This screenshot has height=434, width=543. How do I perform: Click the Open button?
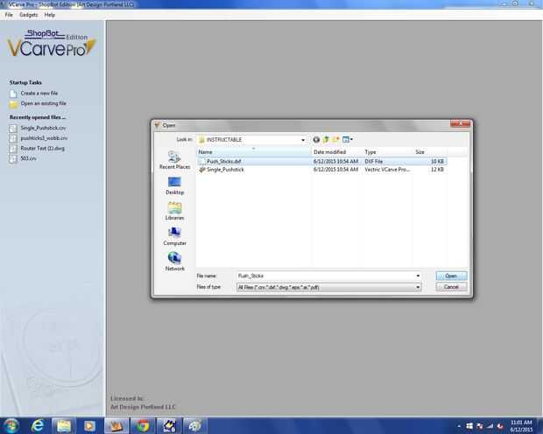pyautogui.click(x=451, y=276)
